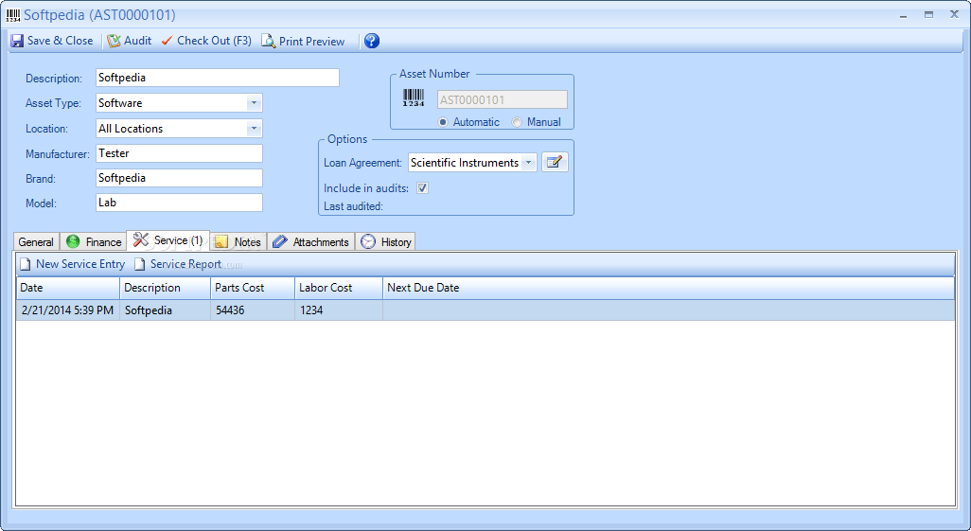Close the Softpedia asset window
Screen dimensions: 971x531
pos(954,14)
